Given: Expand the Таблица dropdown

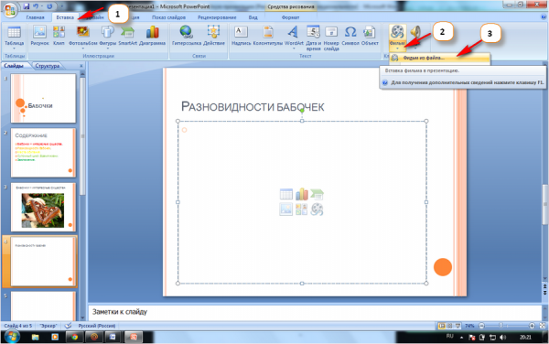Looking at the screenshot, I should [14, 48].
